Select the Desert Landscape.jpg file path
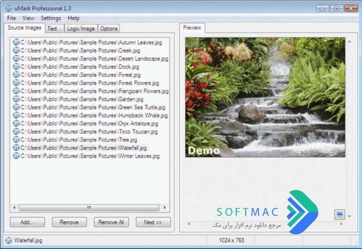The image size is (362, 249). coord(94,59)
